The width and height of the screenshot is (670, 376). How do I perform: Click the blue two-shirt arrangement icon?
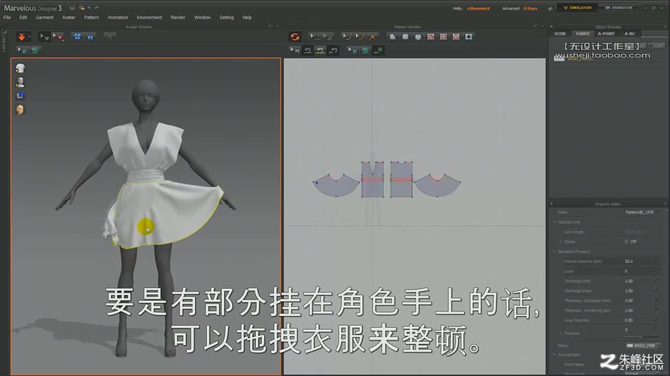point(77,37)
